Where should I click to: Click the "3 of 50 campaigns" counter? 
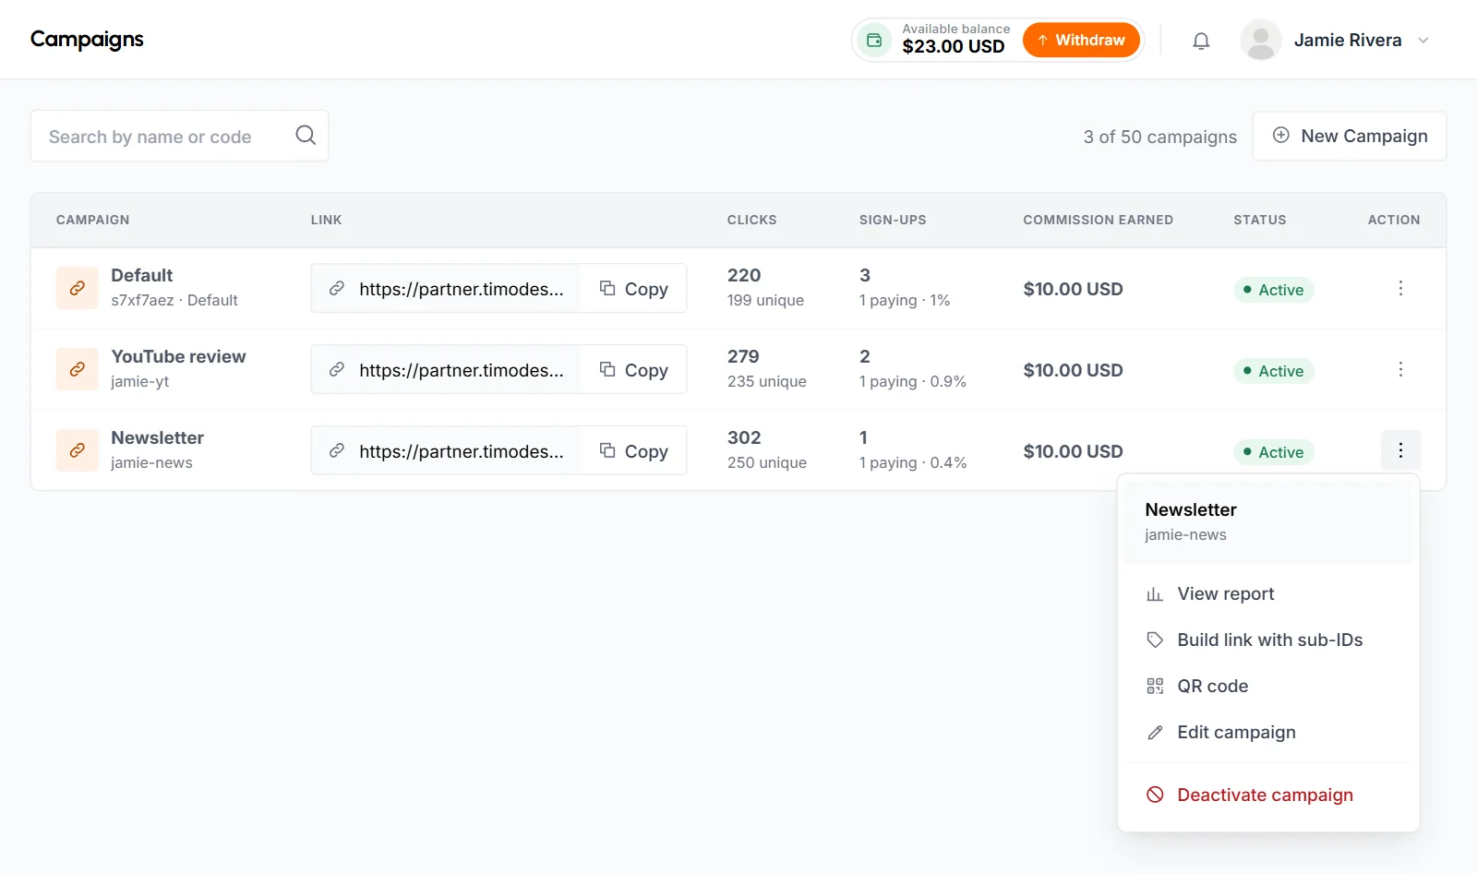point(1159,137)
